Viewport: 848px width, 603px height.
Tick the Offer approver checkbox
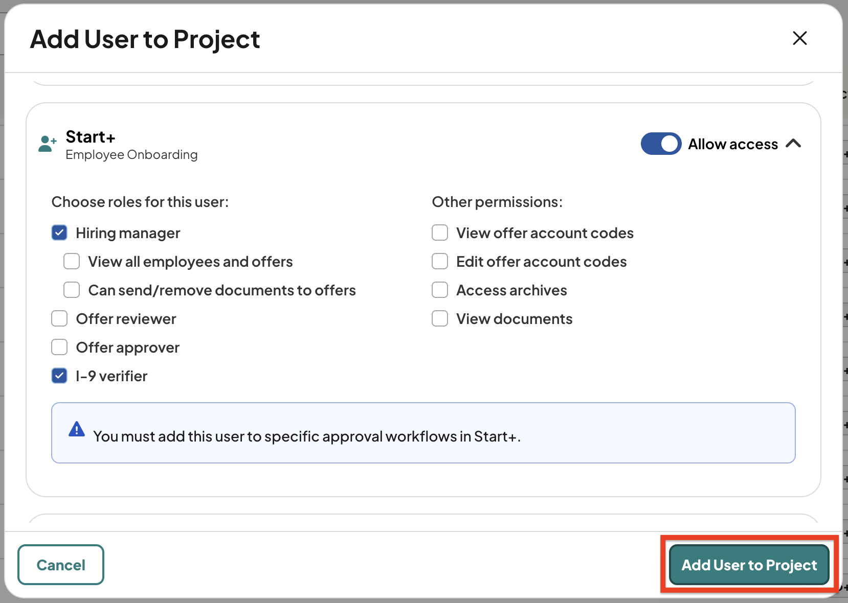click(59, 347)
